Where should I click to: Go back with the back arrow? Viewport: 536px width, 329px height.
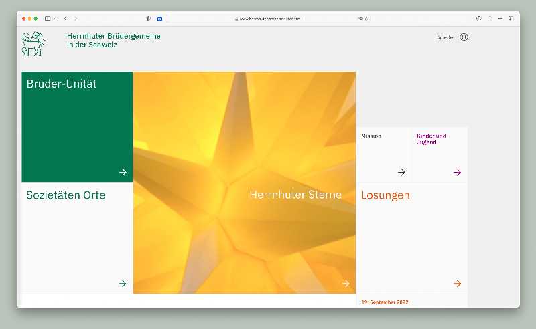[x=65, y=19]
